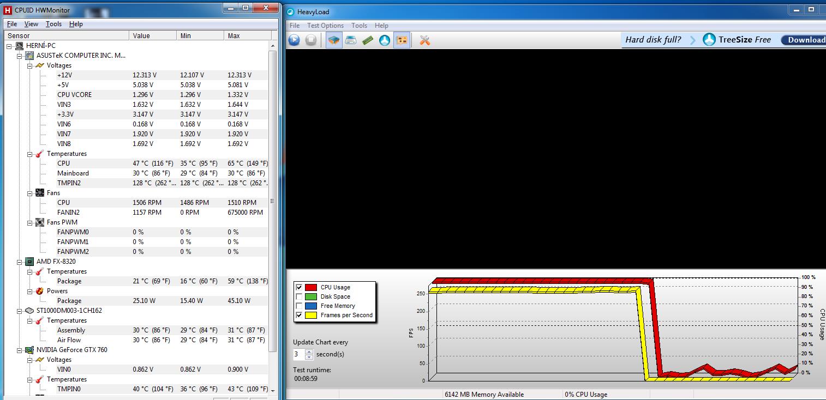The height and width of the screenshot is (400, 826).
Task: Collapse the AMD FX-8320 node
Action: pyautogui.click(x=20, y=262)
